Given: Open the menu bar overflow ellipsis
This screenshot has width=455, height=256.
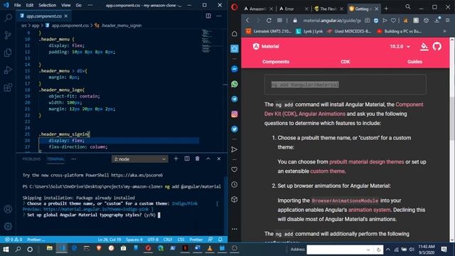Looking at the screenshot, I should tap(90, 5).
